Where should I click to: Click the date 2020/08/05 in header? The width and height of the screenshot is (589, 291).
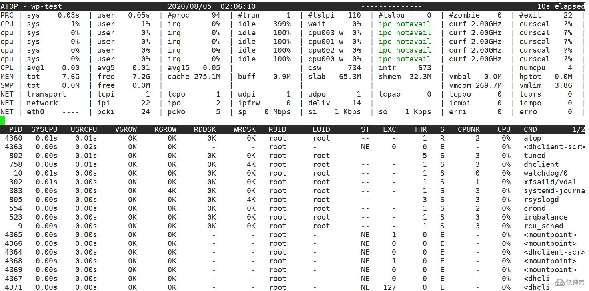pos(190,6)
